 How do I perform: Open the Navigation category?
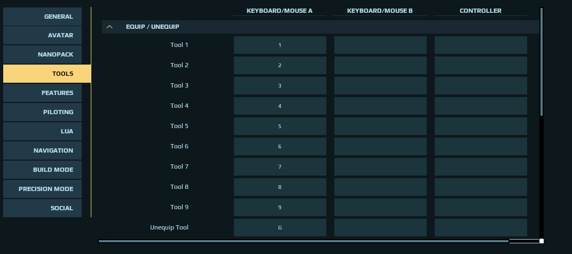click(x=42, y=150)
